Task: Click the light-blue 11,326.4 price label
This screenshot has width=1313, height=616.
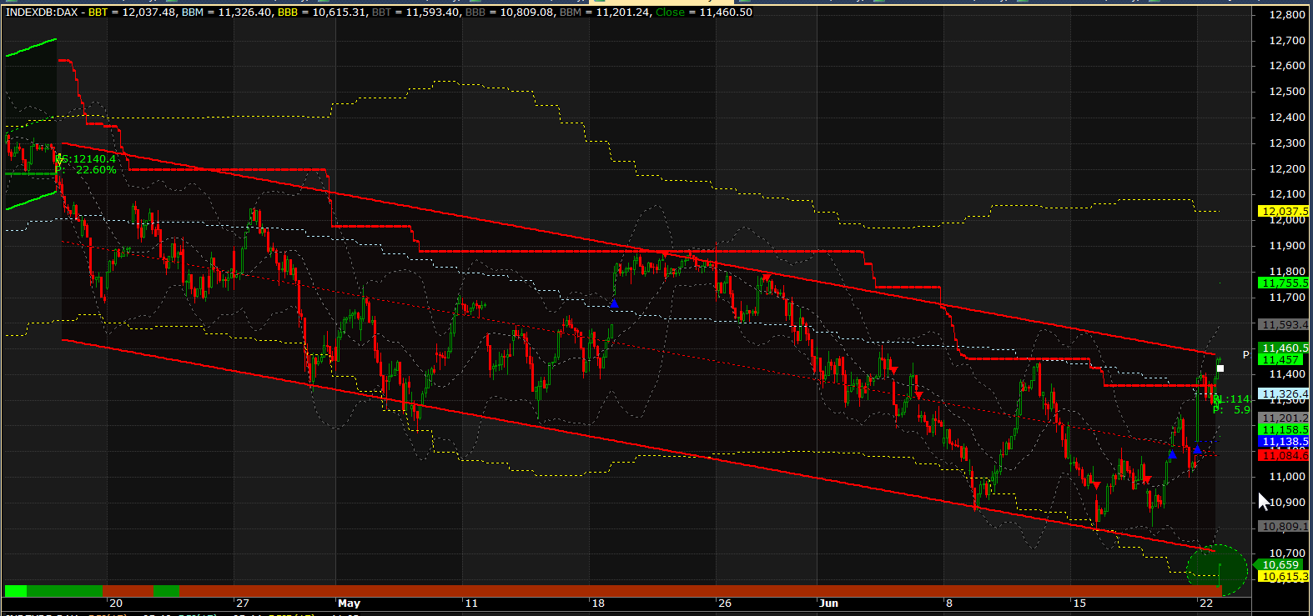Action: pos(1284,393)
